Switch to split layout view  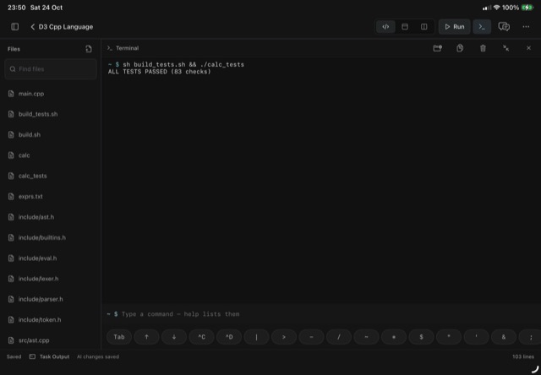[424, 26]
